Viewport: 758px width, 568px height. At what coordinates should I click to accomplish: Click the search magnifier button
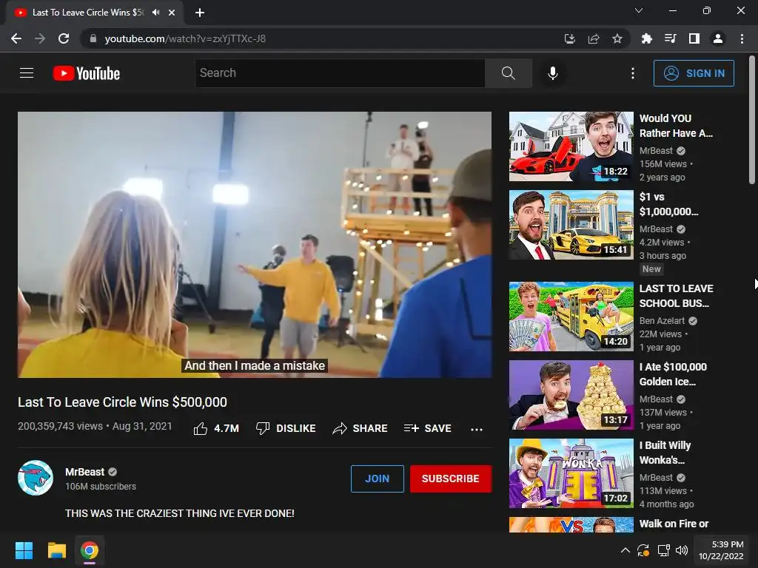pos(508,73)
